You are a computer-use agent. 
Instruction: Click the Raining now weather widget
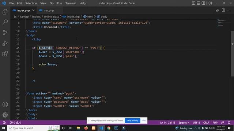click(184, 128)
